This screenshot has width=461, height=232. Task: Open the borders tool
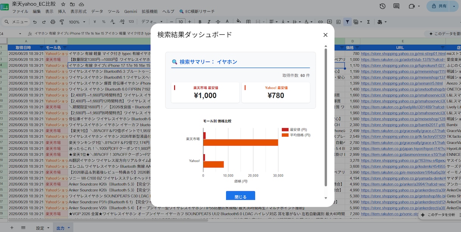click(249, 22)
